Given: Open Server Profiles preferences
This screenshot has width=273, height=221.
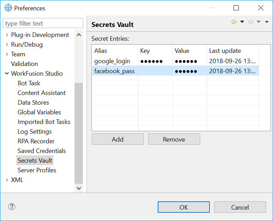Looking at the screenshot, I should [37, 170].
